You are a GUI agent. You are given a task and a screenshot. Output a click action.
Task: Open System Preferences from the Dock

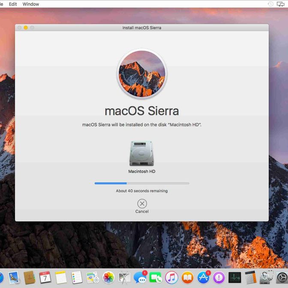(282, 278)
